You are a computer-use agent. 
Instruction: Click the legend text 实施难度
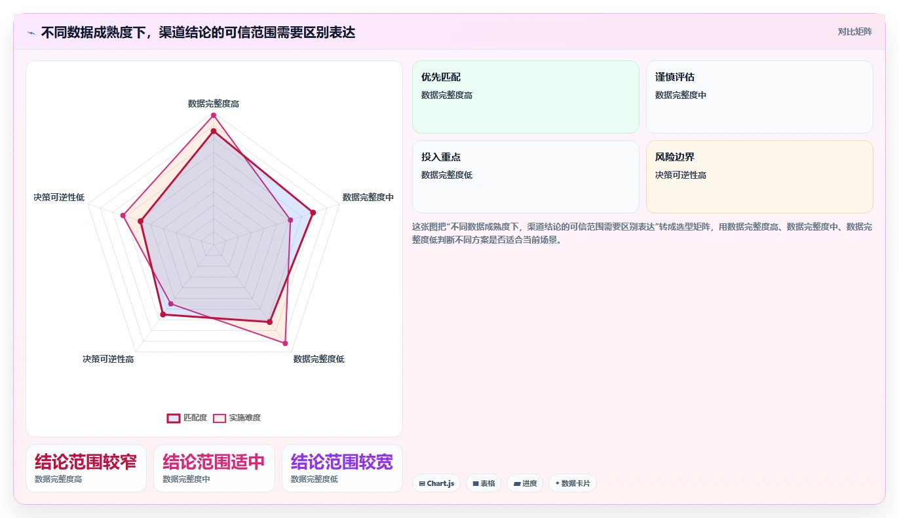click(x=245, y=418)
